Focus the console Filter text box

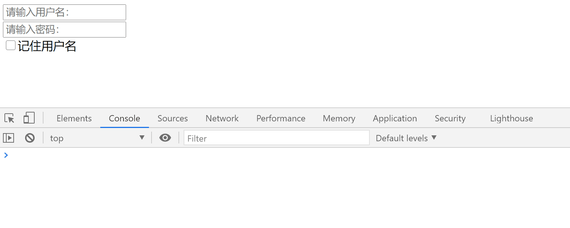pos(277,138)
